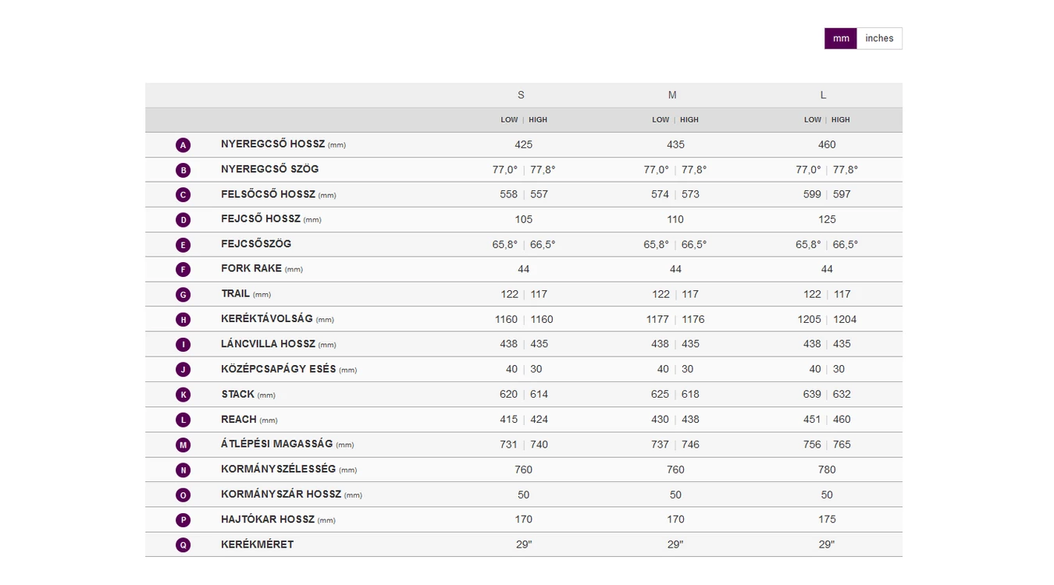Click standover value 746 for size M
This screenshot has width=1054, height=585.
tap(691, 445)
